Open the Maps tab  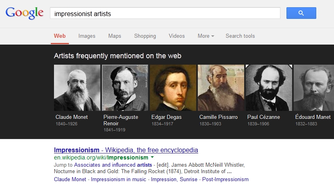coord(114,36)
